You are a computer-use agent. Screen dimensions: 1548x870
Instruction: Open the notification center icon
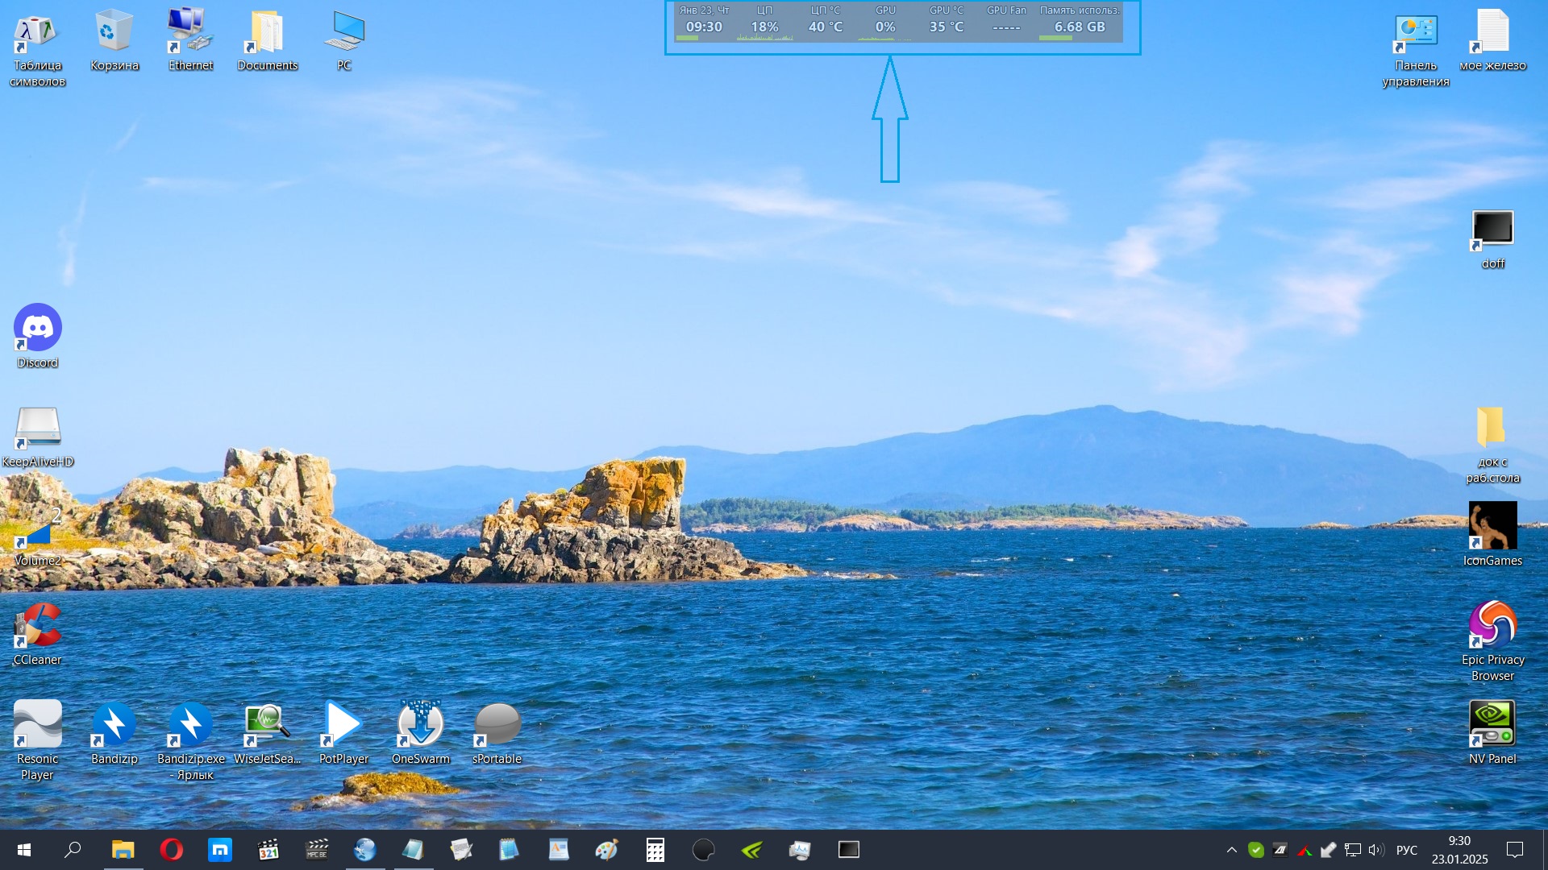1514,850
